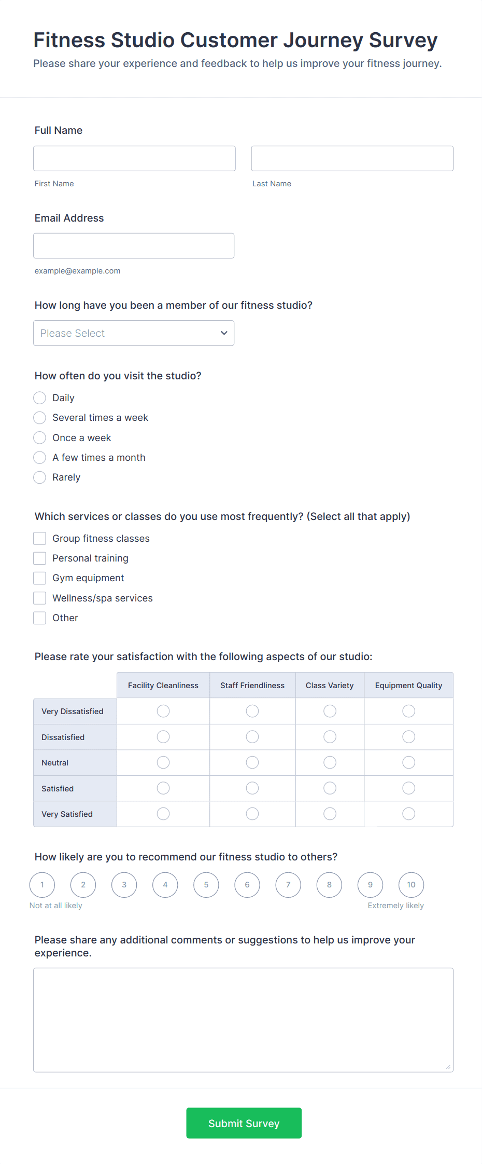The image size is (482, 1164).
Task: Click the First Name input field
Action: [x=134, y=158]
